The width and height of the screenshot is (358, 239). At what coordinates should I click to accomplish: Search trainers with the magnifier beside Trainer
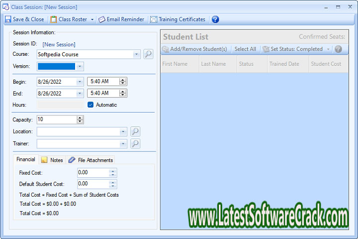[x=135, y=143]
